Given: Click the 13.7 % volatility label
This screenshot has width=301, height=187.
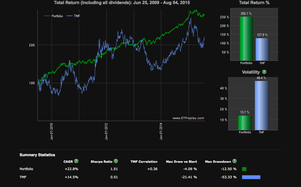Looking at the screenshot, I should click(245, 112).
